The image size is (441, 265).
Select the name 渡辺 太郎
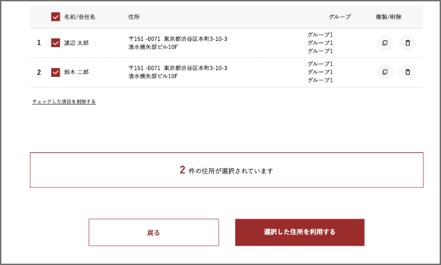coord(76,43)
